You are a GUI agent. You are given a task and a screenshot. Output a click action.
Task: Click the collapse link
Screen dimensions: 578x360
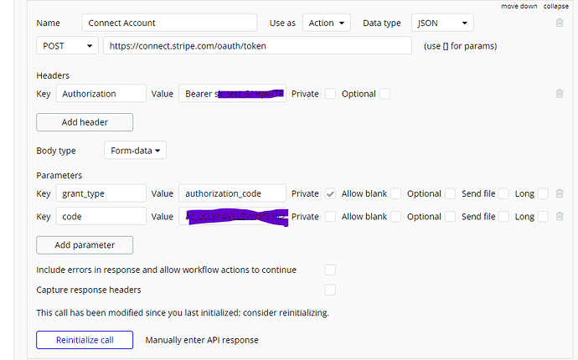(556, 6)
